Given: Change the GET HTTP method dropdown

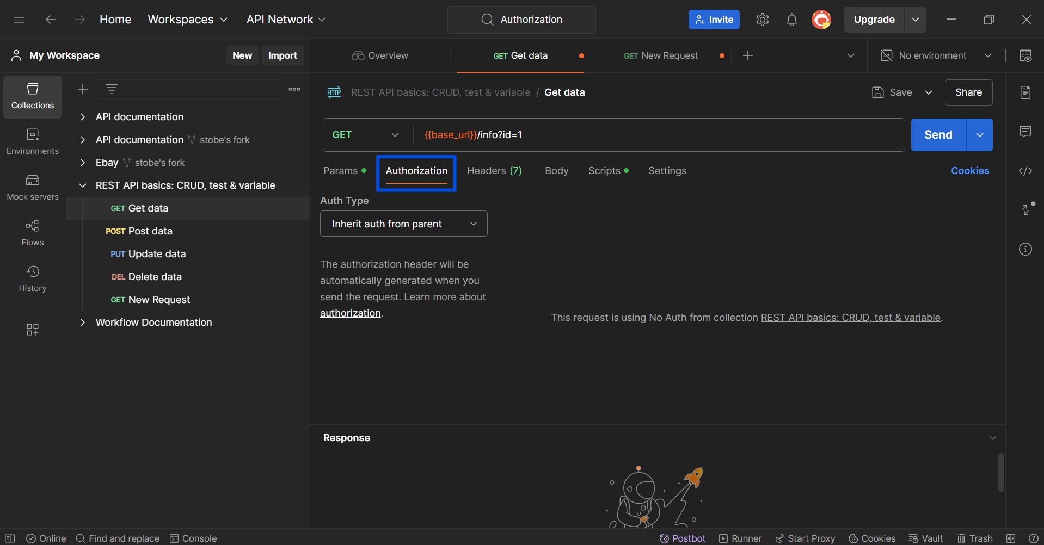Looking at the screenshot, I should 366,135.
